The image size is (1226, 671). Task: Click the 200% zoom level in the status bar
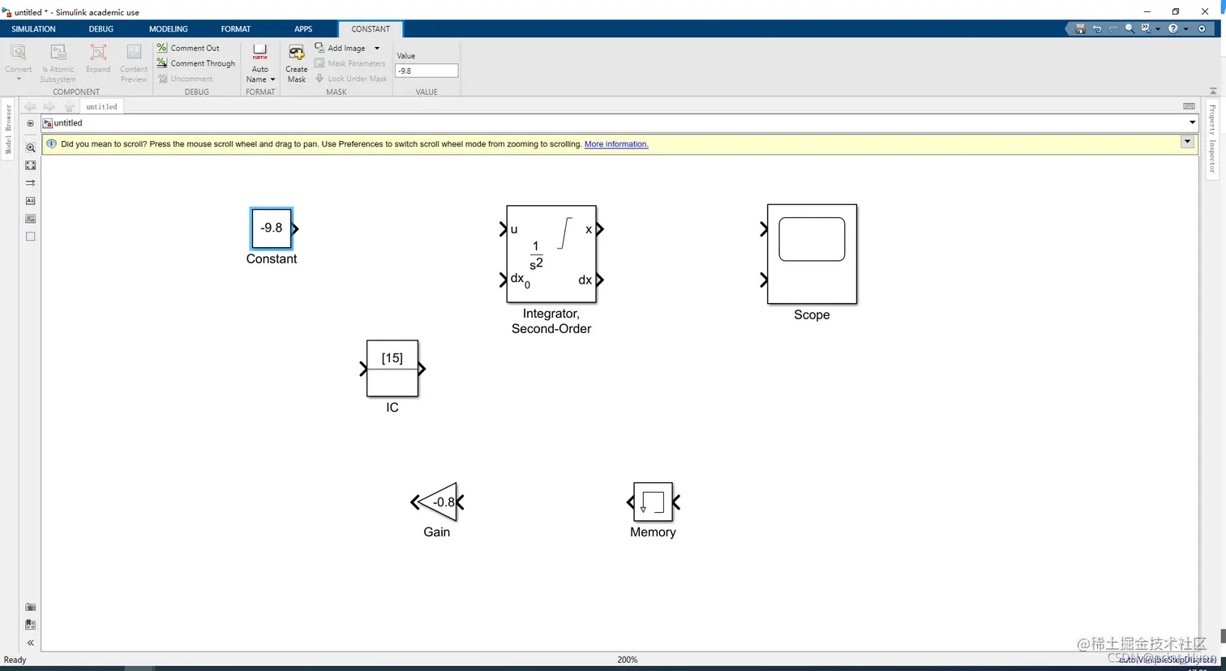point(628,660)
